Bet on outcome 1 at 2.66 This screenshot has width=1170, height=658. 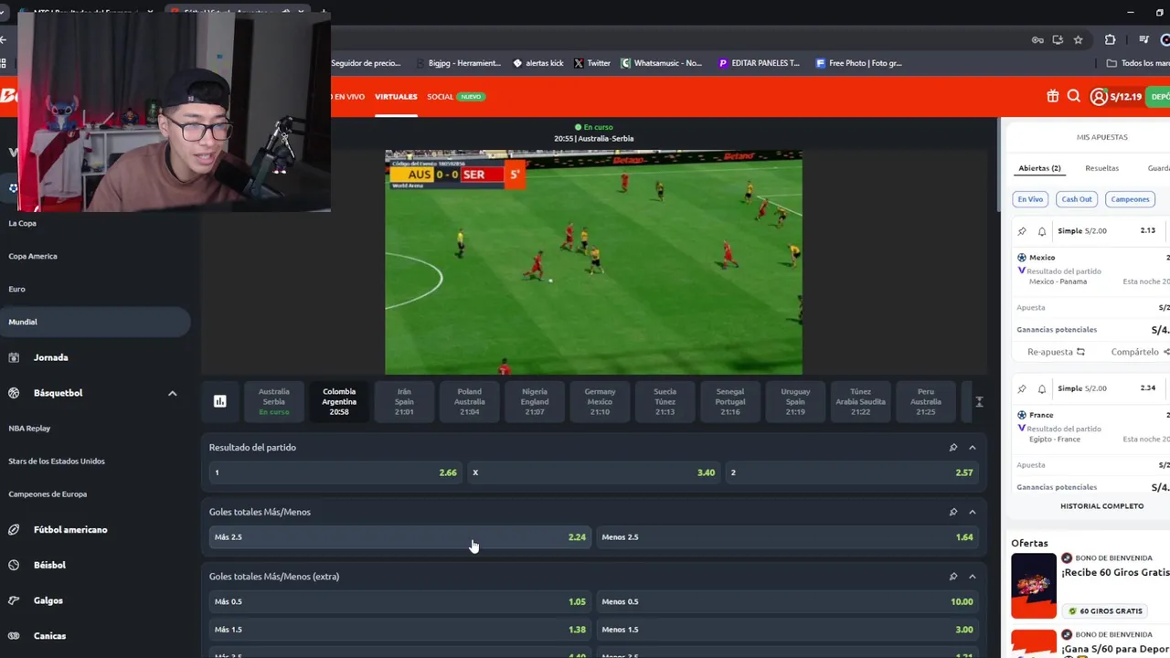[335, 472]
